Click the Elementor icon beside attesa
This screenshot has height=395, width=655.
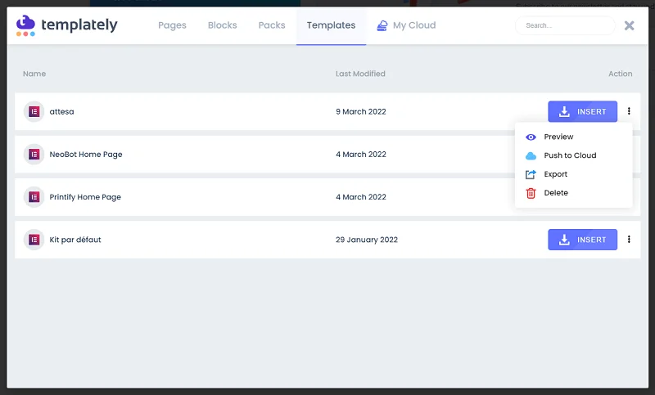[x=34, y=112]
